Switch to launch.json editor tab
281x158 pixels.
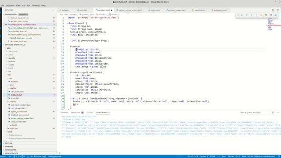point(199,10)
